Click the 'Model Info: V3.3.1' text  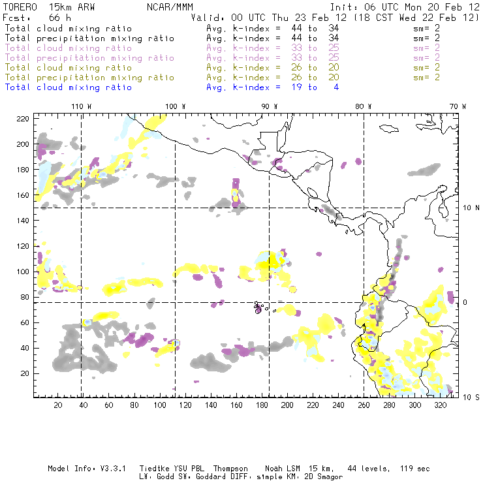87,469
